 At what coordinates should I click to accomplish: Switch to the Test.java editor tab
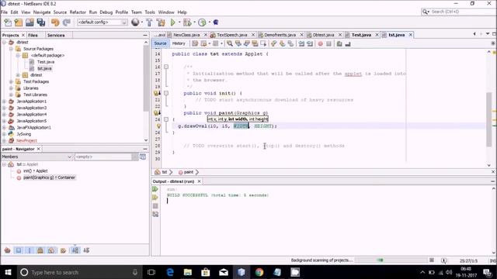coord(361,35)
